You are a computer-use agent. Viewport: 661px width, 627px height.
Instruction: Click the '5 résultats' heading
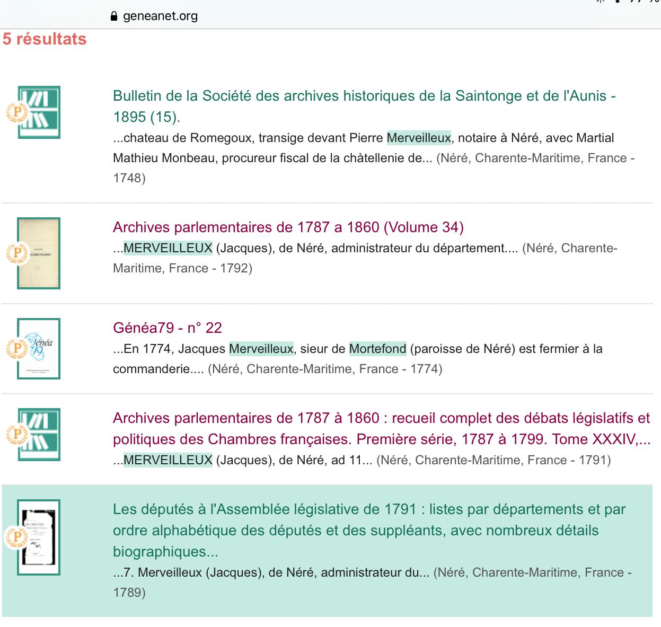45,39
